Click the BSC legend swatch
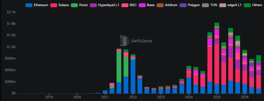This screenshot has width=264, height=101. pyautogui.click(x=125, y=5)
